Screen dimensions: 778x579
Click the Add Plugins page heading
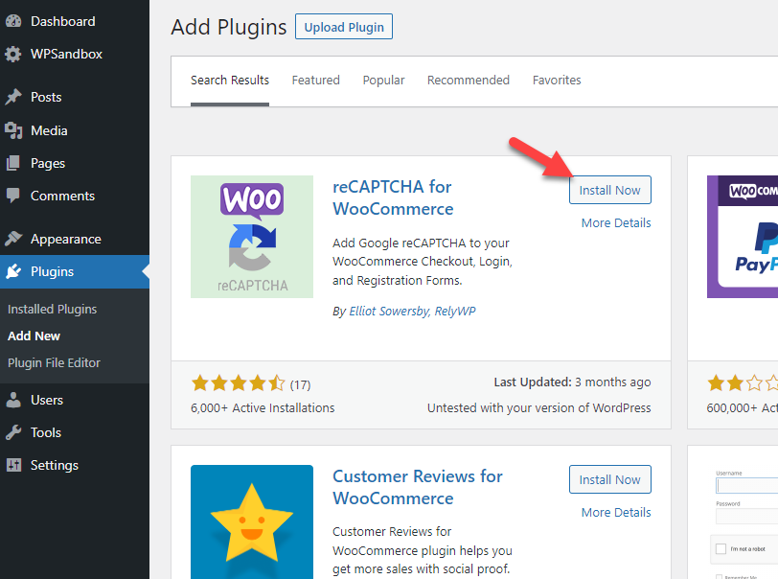click(x=229, y=27)
